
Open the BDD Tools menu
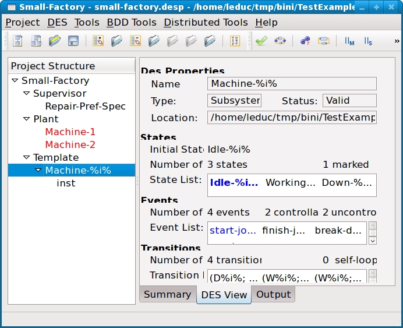131,22
